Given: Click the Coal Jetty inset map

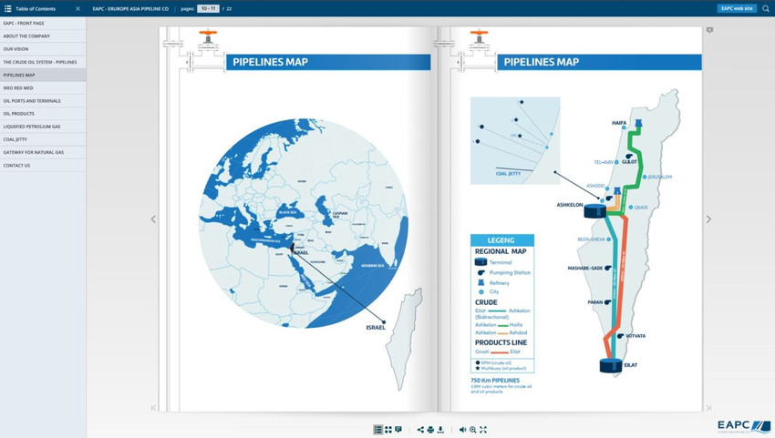Looking at the screenshot, I should click(x=515, y=141).
